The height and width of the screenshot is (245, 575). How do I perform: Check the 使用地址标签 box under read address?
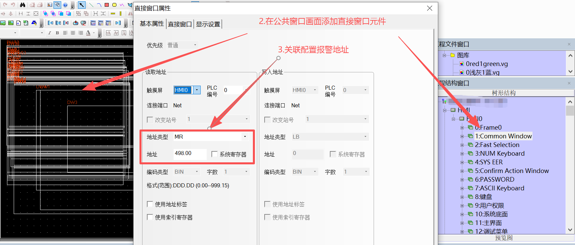pyautogui.click(x=150, y=204)
